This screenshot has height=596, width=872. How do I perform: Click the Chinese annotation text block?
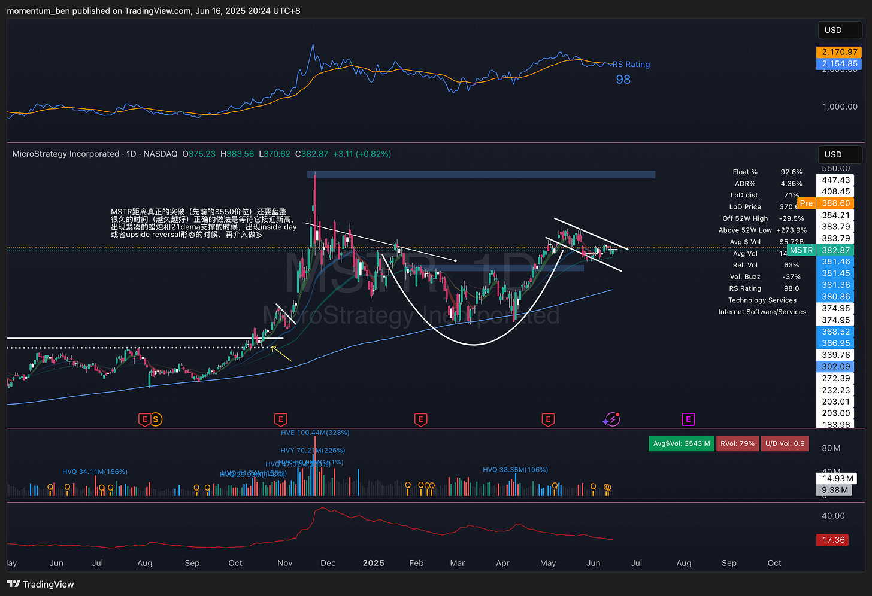204,223
